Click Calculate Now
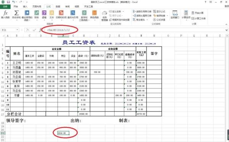 (x=197, y=13)
